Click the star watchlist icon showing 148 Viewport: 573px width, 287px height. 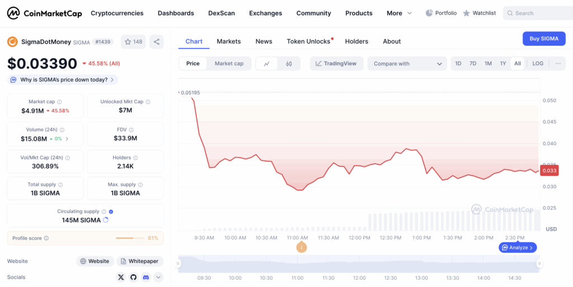(133, 41)
